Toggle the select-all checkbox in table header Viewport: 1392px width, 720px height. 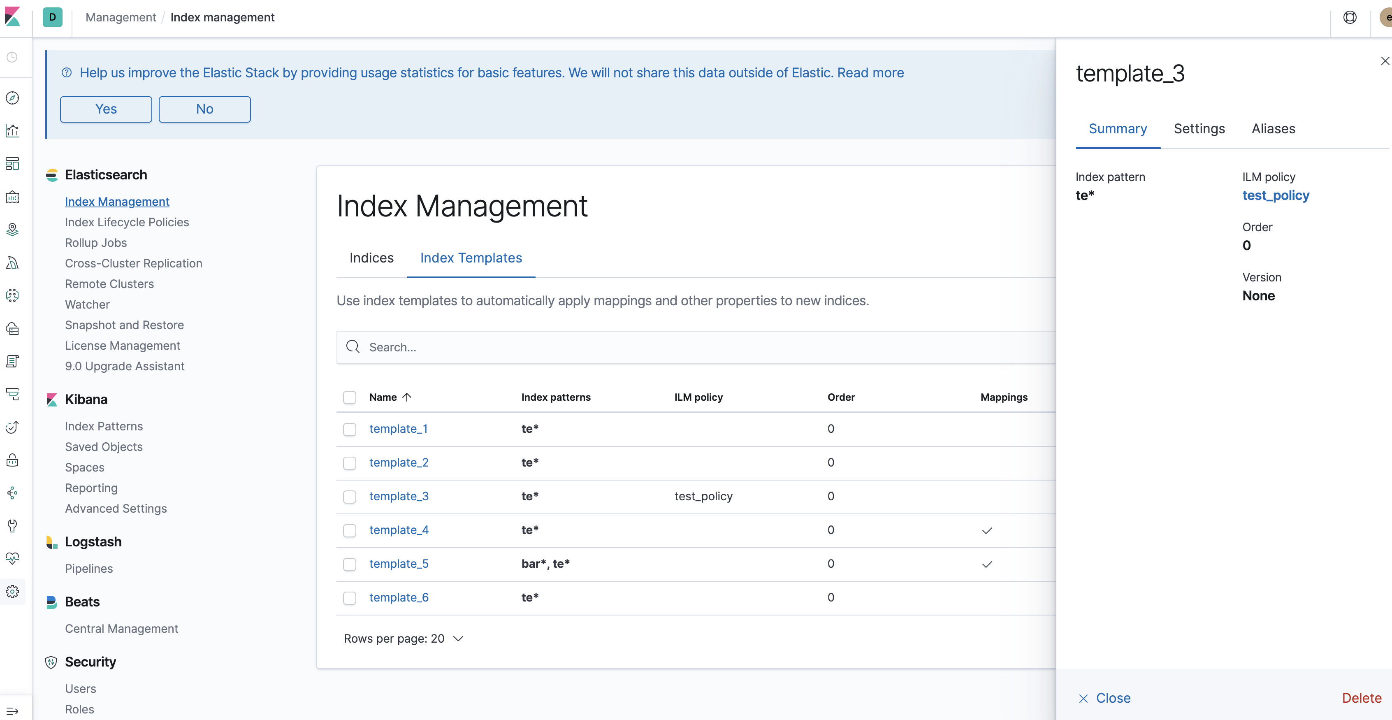click(350, 397)
